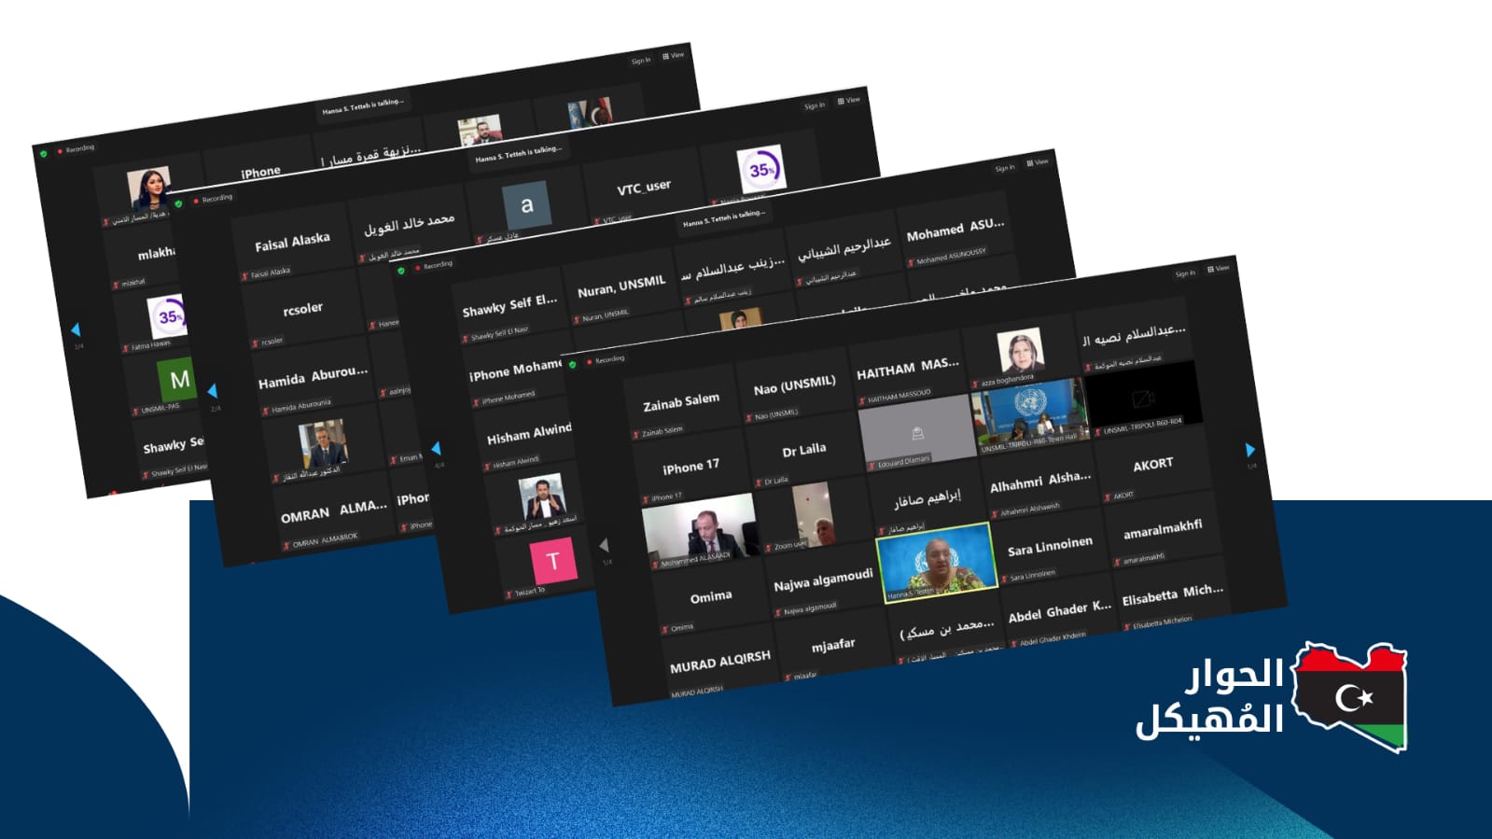
Task: Expand View options above the Mohamed ASU... tile
Action: tap(1038, 162)
